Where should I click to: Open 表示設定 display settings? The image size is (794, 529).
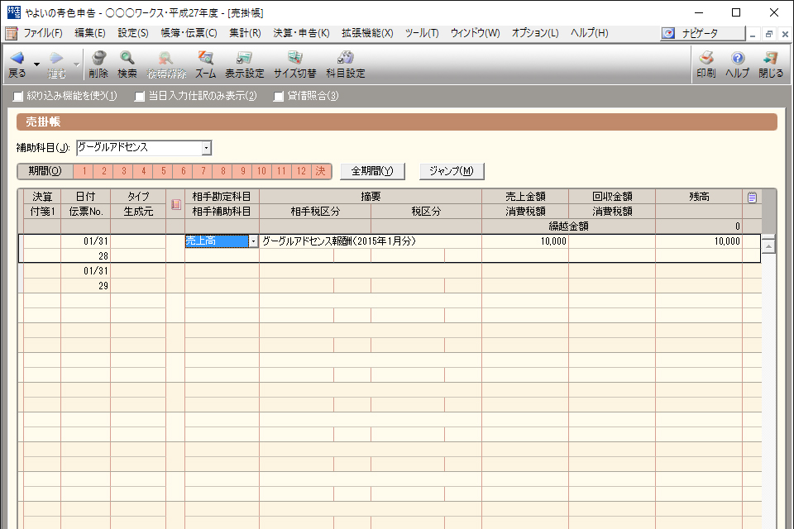coord(245,58)
